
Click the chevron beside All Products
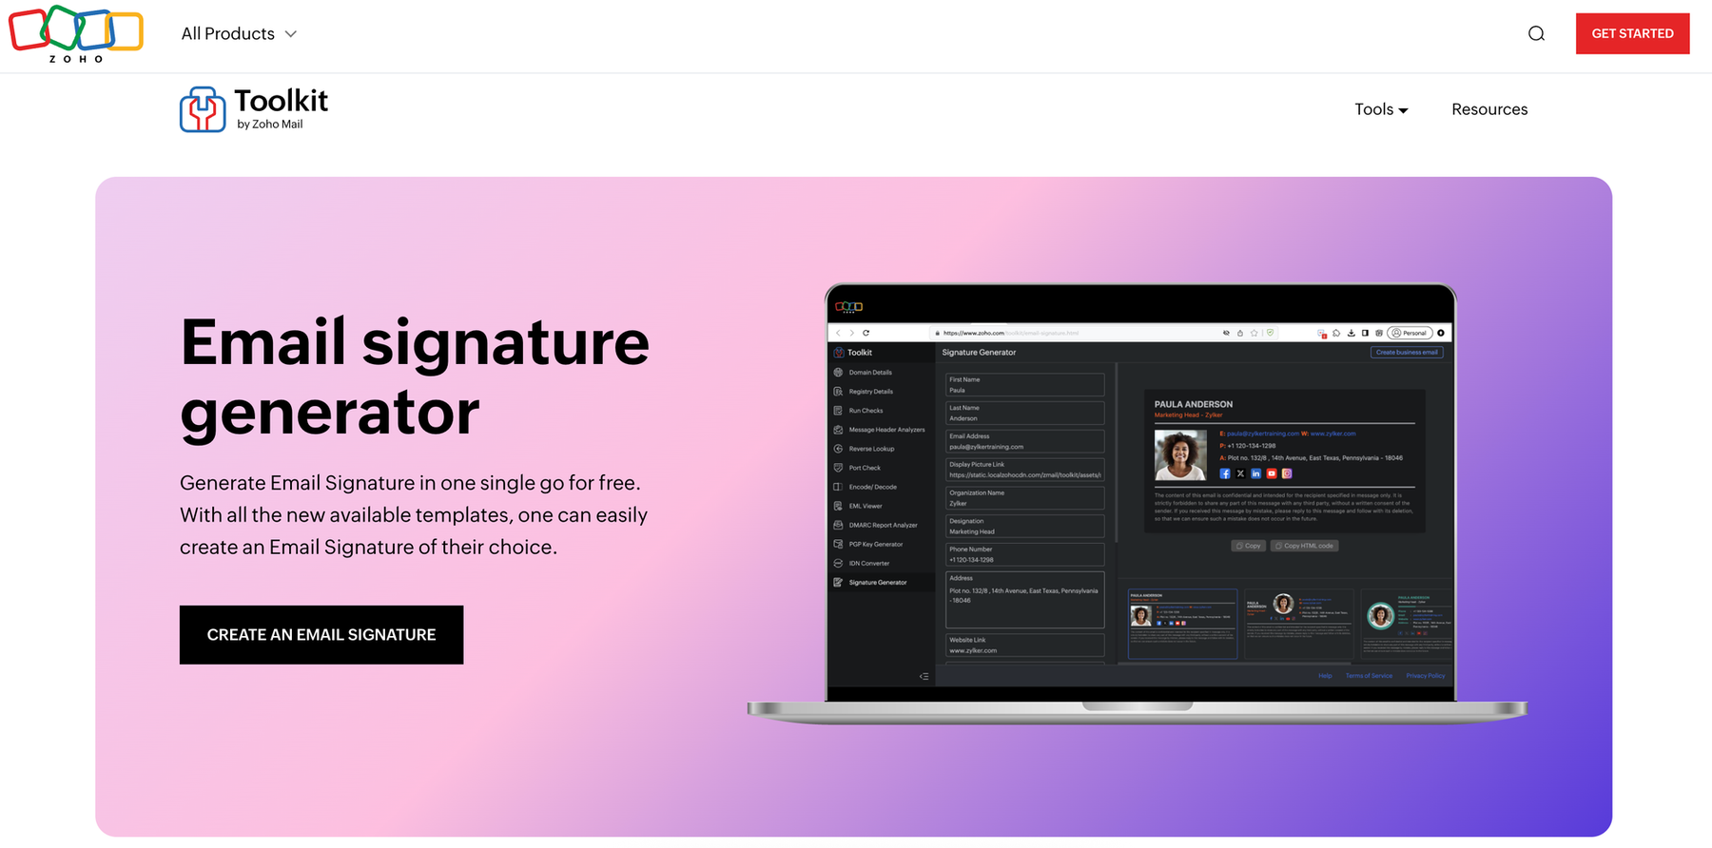(291, 34)
